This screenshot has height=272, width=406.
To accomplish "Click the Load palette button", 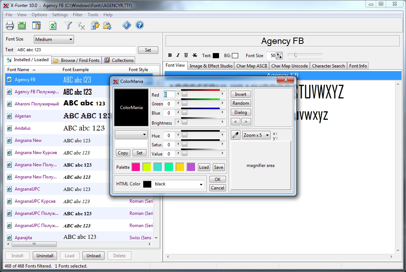I will pos(204,167).
